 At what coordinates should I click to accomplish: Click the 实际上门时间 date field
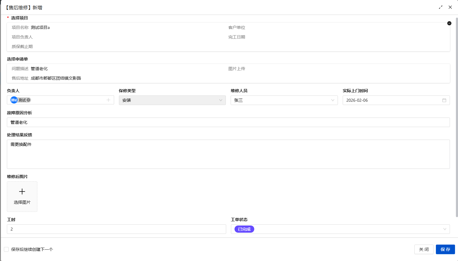tap(391, 100)
